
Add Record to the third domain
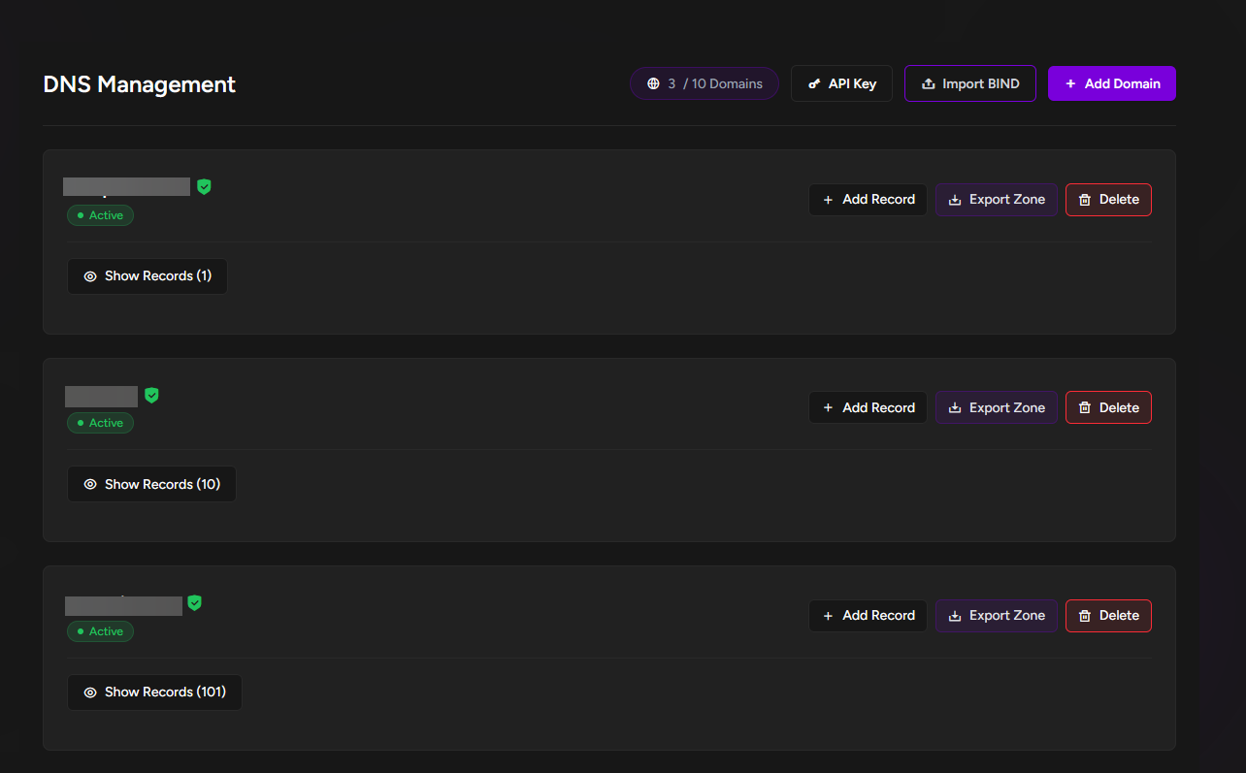[x=868, y=616]
